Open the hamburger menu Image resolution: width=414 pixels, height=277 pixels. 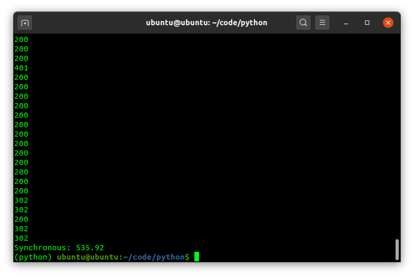click(x=322, y=23)
